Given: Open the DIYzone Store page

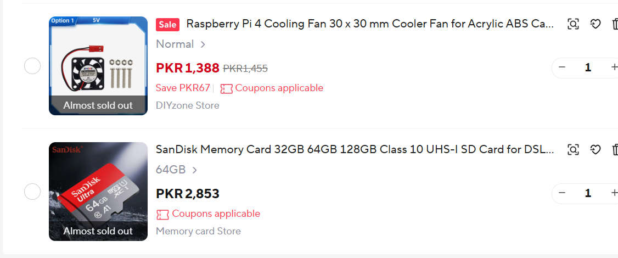Looking at the screenshot, I should pyautogui.click(x=187, y=105).
